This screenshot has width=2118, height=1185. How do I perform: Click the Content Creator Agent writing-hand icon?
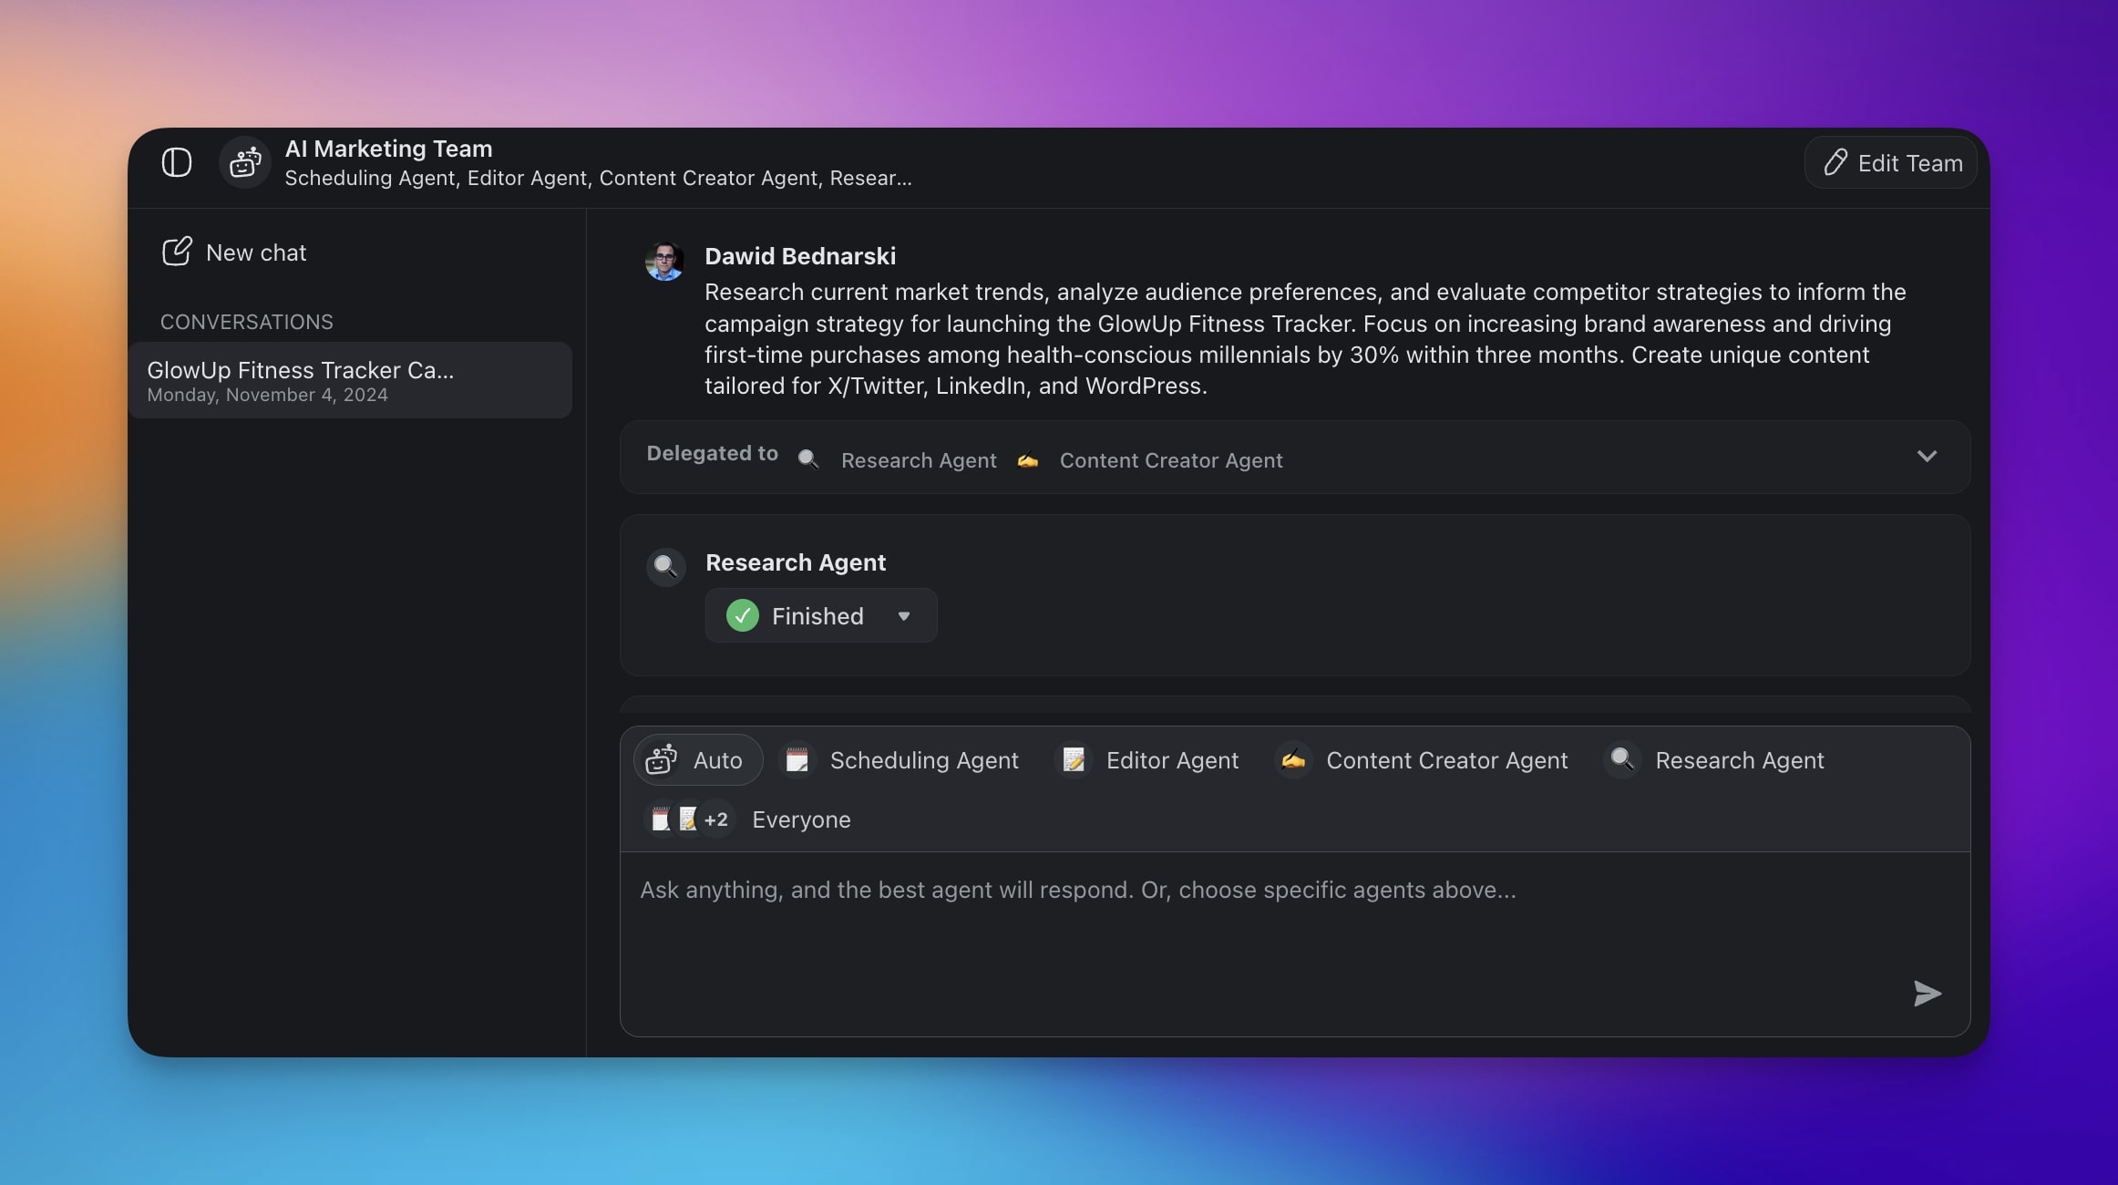[1293, 759]
